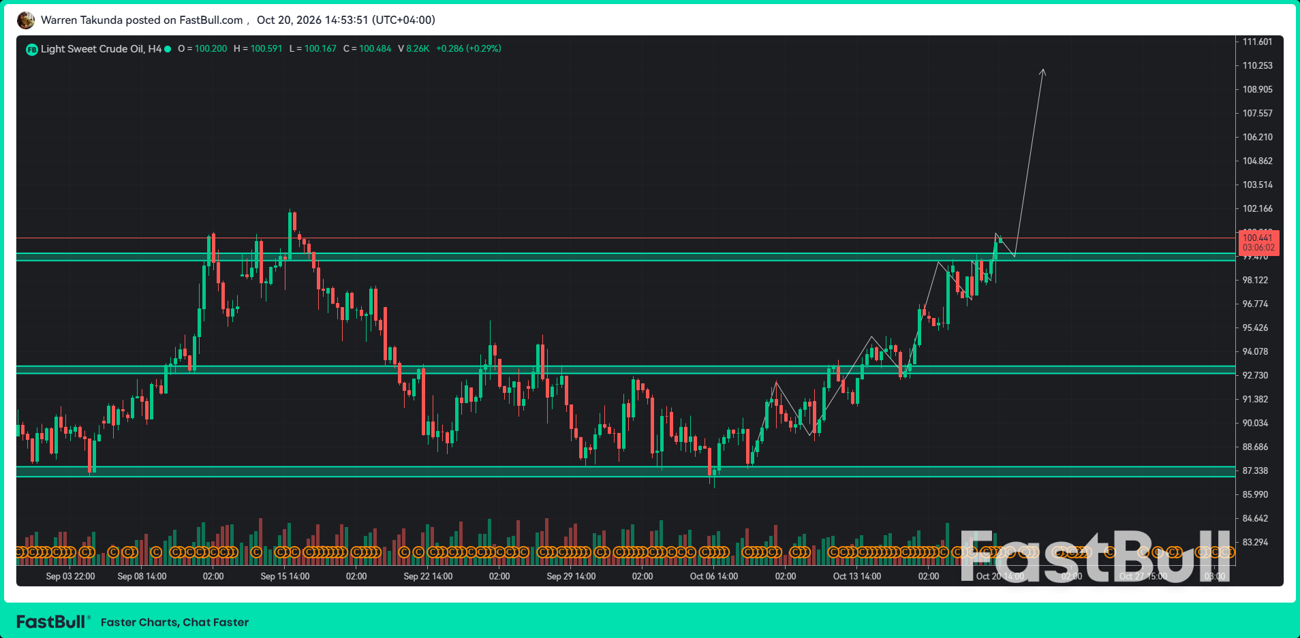Open the FastBull logo in the footer
The height and width of the screenshot is (638, 1300).
pyautogui.click(x=52, y=622)
